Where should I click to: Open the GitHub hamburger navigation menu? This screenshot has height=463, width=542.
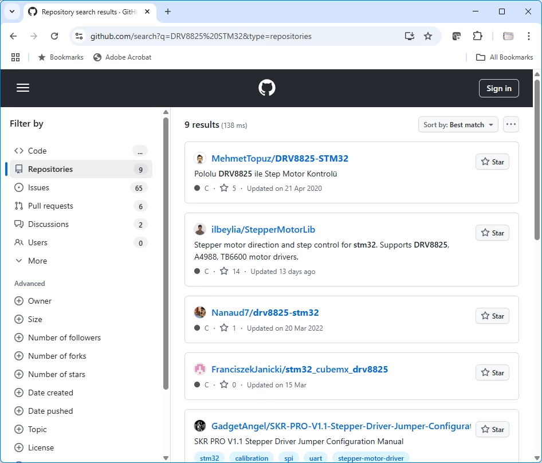23,88
